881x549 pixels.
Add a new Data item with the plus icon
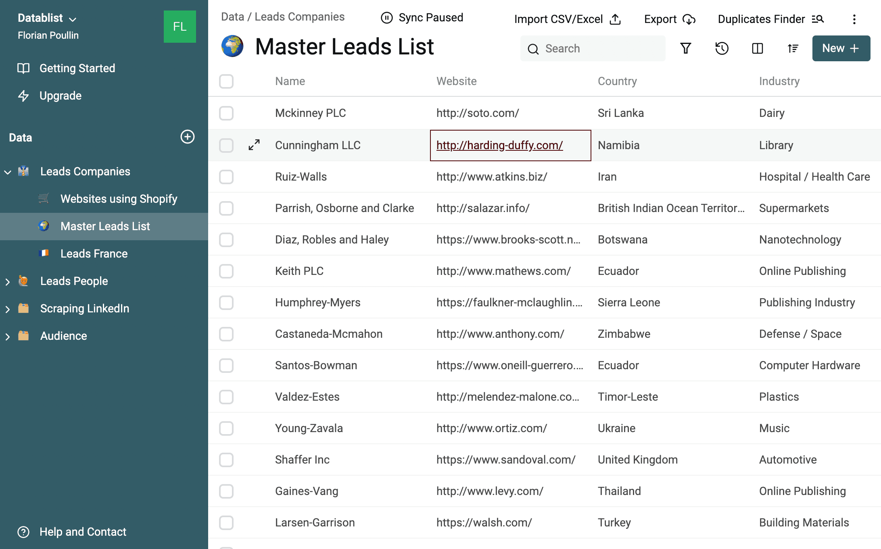(187, 137)
